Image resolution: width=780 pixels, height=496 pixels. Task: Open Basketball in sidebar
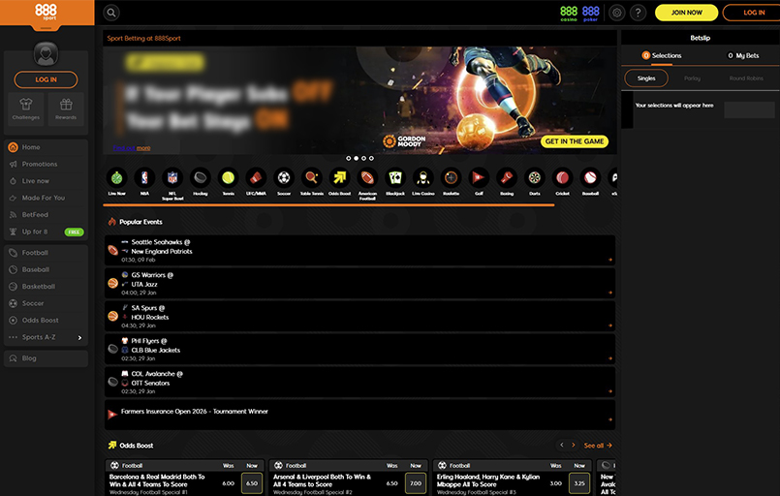pos(46,287)
